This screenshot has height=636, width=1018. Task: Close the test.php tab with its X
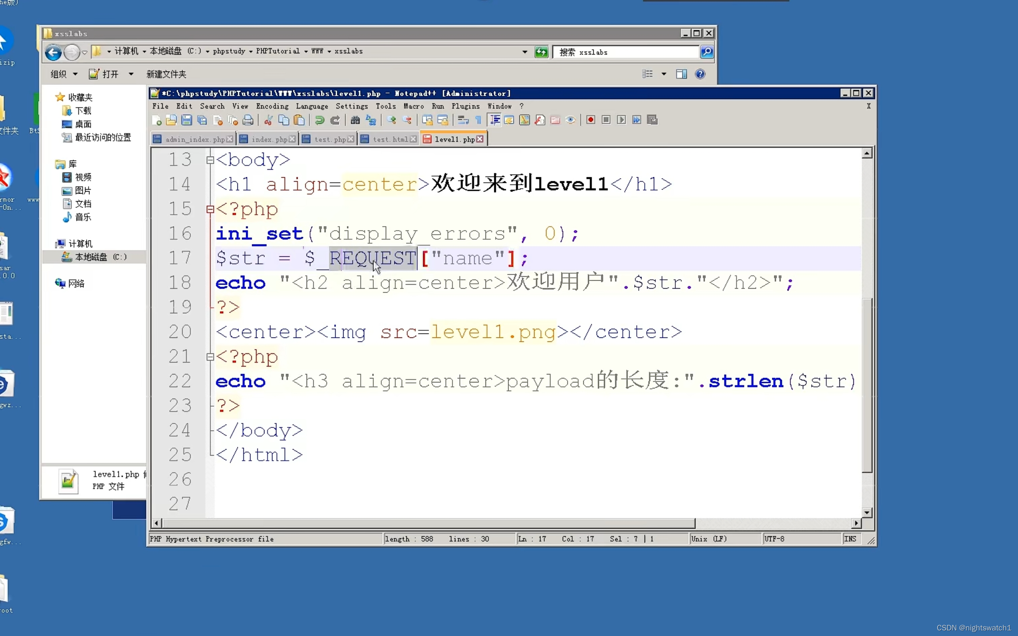click(351, 139)
